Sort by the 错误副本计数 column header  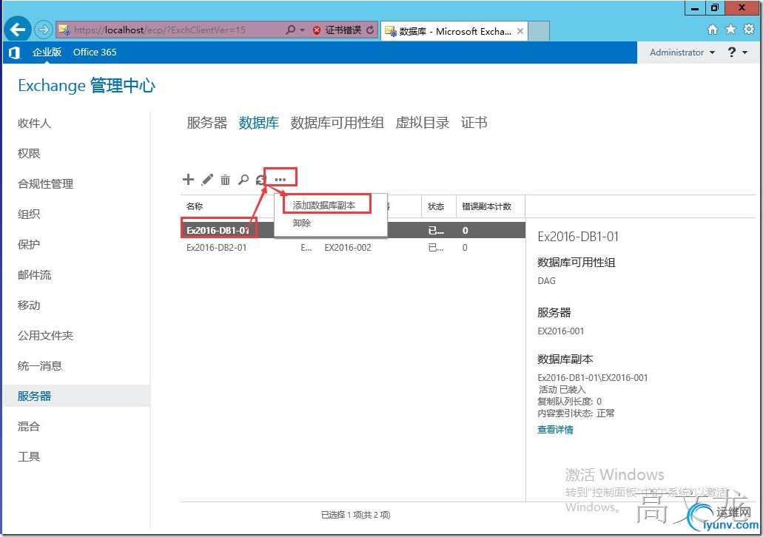point(487,206)
